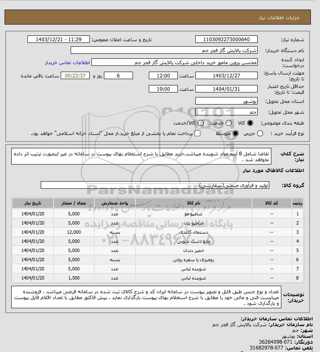The image size is (320, 352).
Task: Click the price validity date 1404/01/31
Action: 226,89
